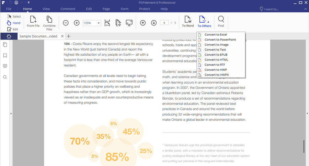This screenshot has height=166, width=309.
Task: Expand the right side panel arrow
Action: click(307, 113)
